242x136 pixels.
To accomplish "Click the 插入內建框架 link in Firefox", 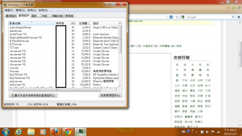I will (x=145, y=46).
